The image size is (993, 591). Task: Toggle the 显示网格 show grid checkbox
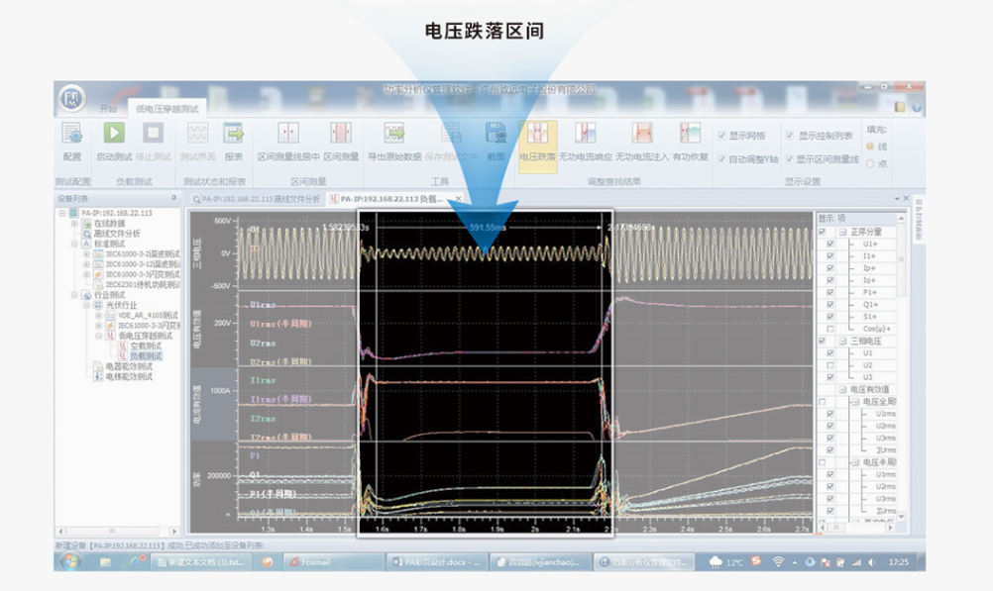[x=722, y=136]
